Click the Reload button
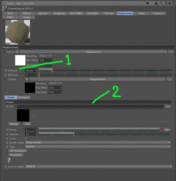The height and width of the screenshot is (181, 176). pyautogui.click(x=14, y=124)
